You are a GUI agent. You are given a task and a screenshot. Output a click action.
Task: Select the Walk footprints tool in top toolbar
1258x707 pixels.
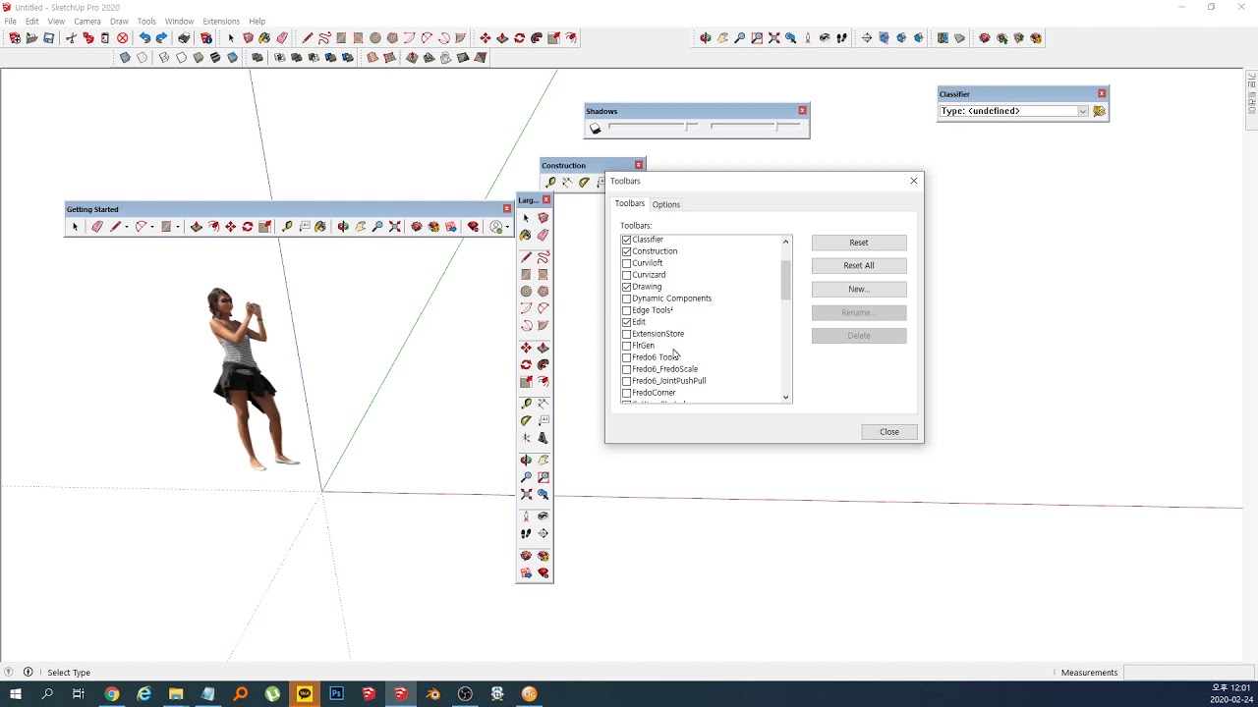pyautogui.click(x=842, y=38)
